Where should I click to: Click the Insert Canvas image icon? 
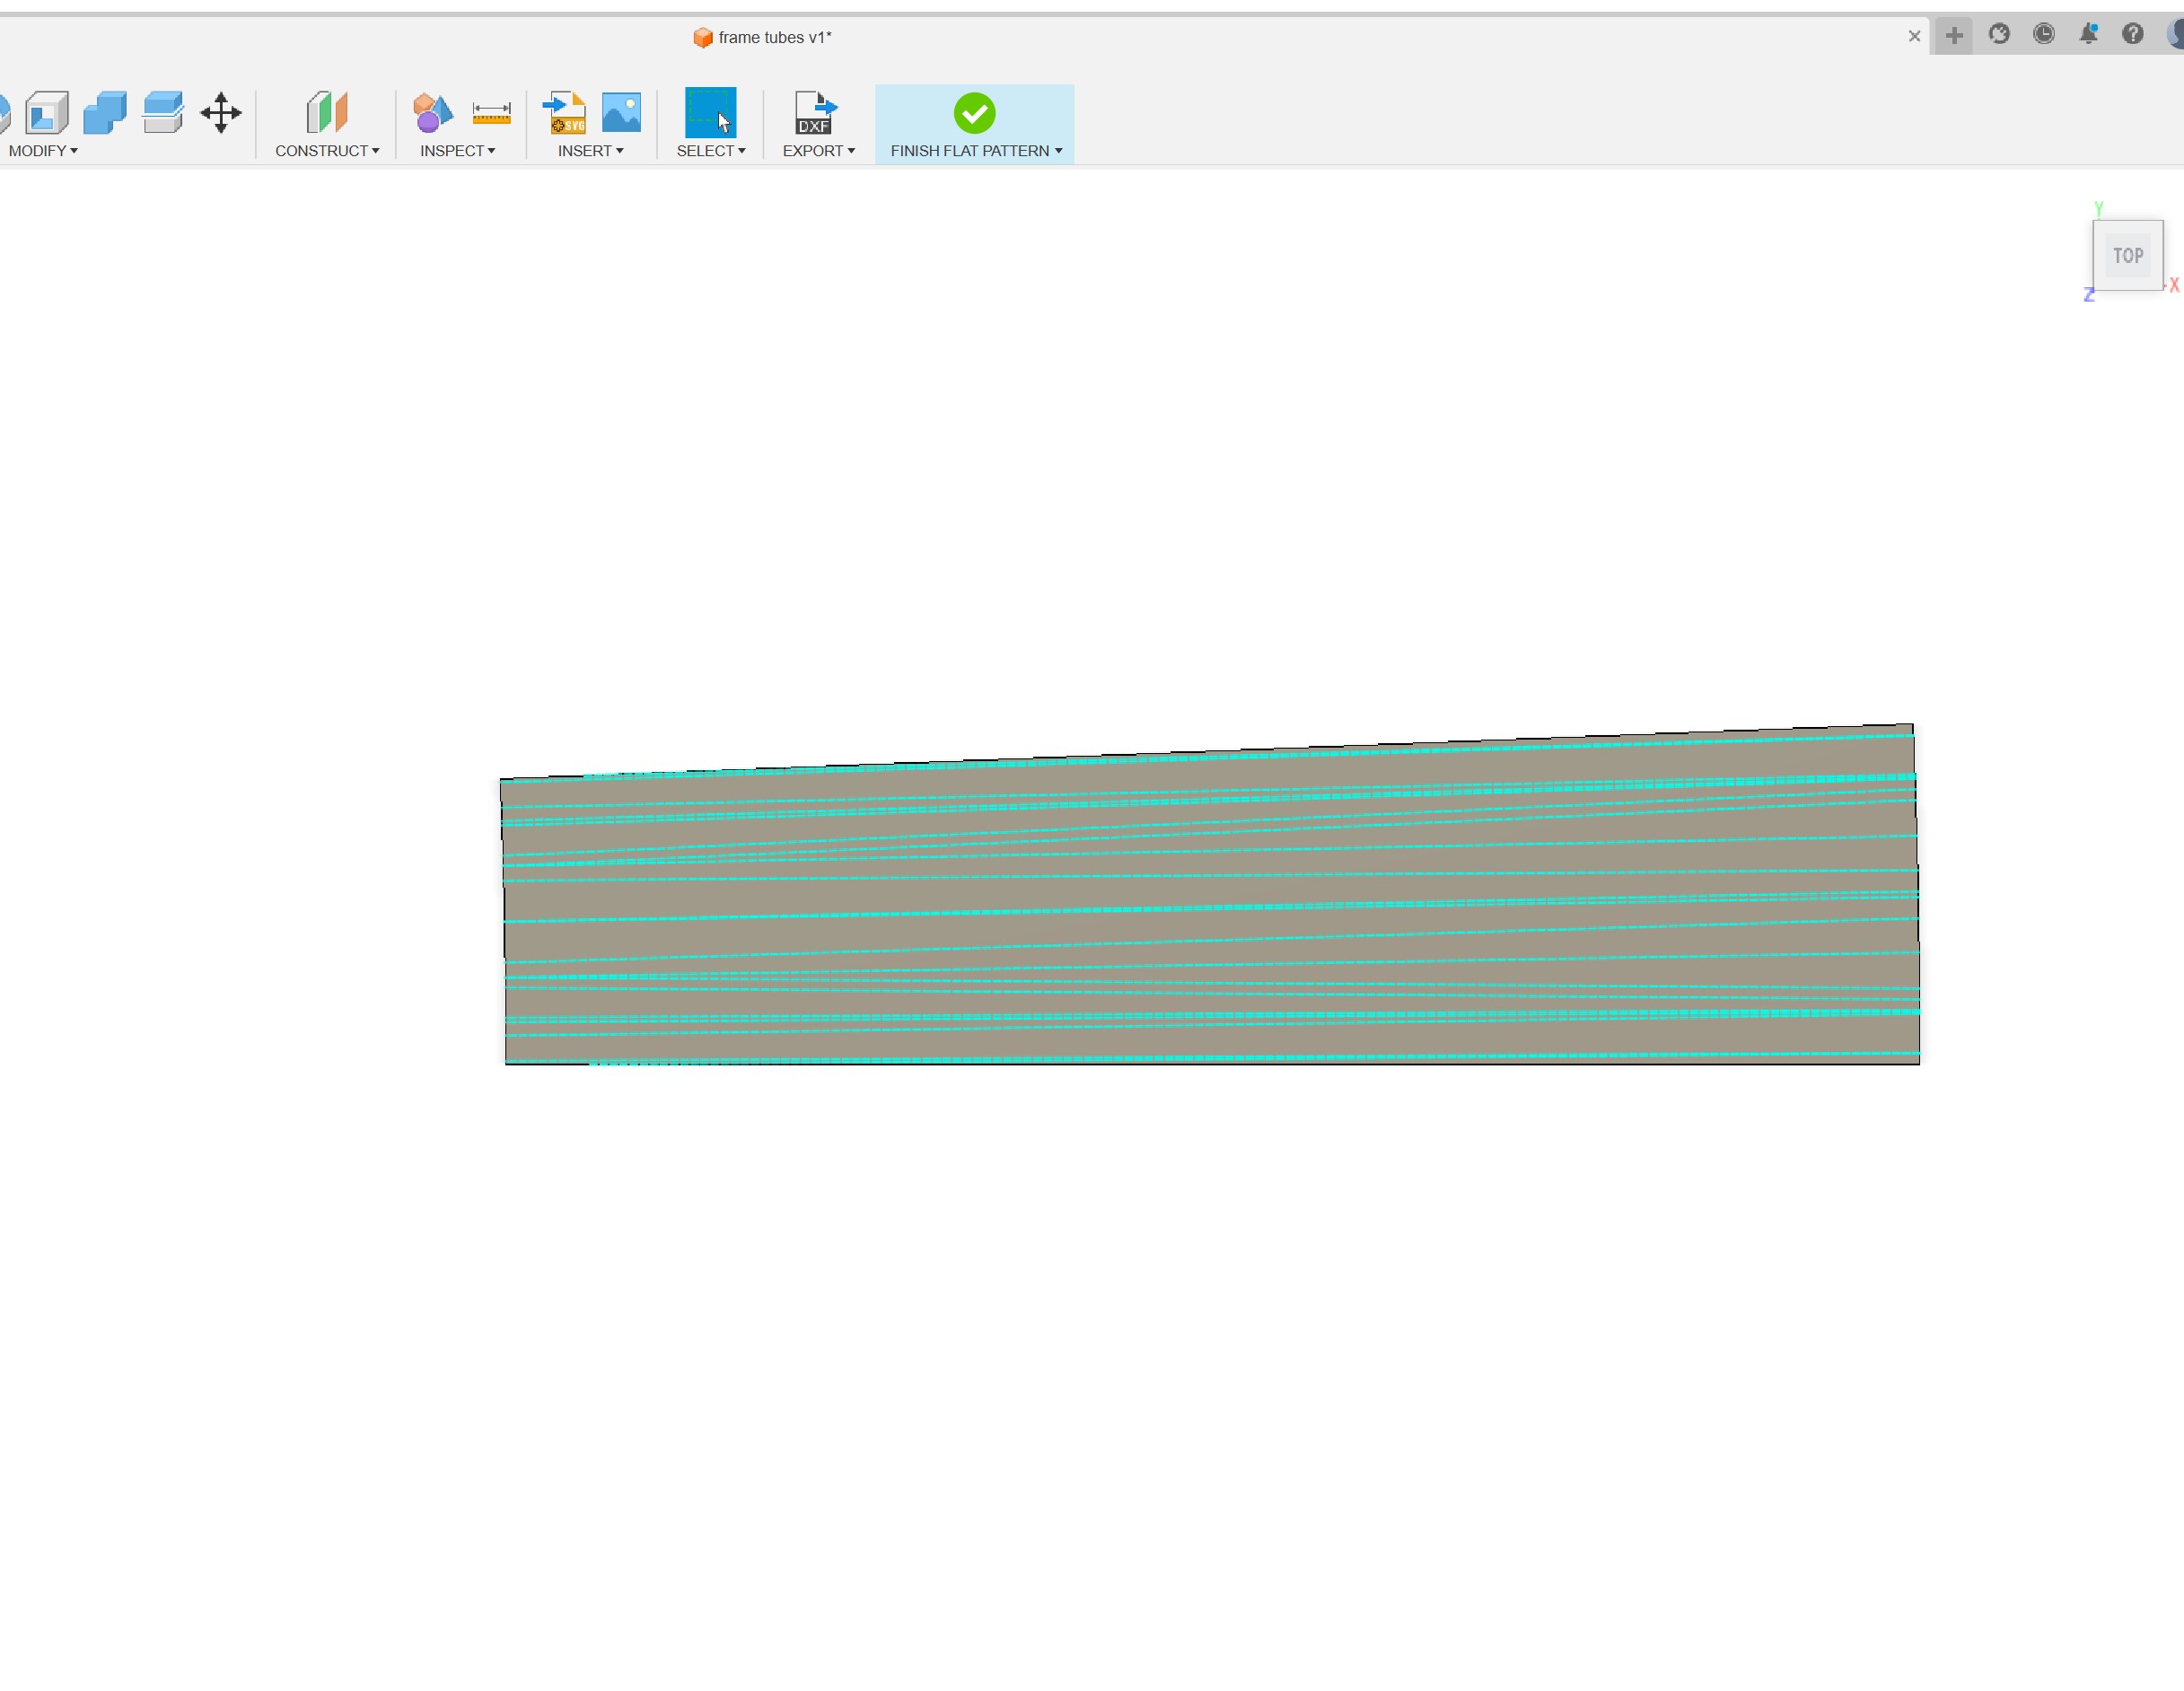[x=622, y=113]
